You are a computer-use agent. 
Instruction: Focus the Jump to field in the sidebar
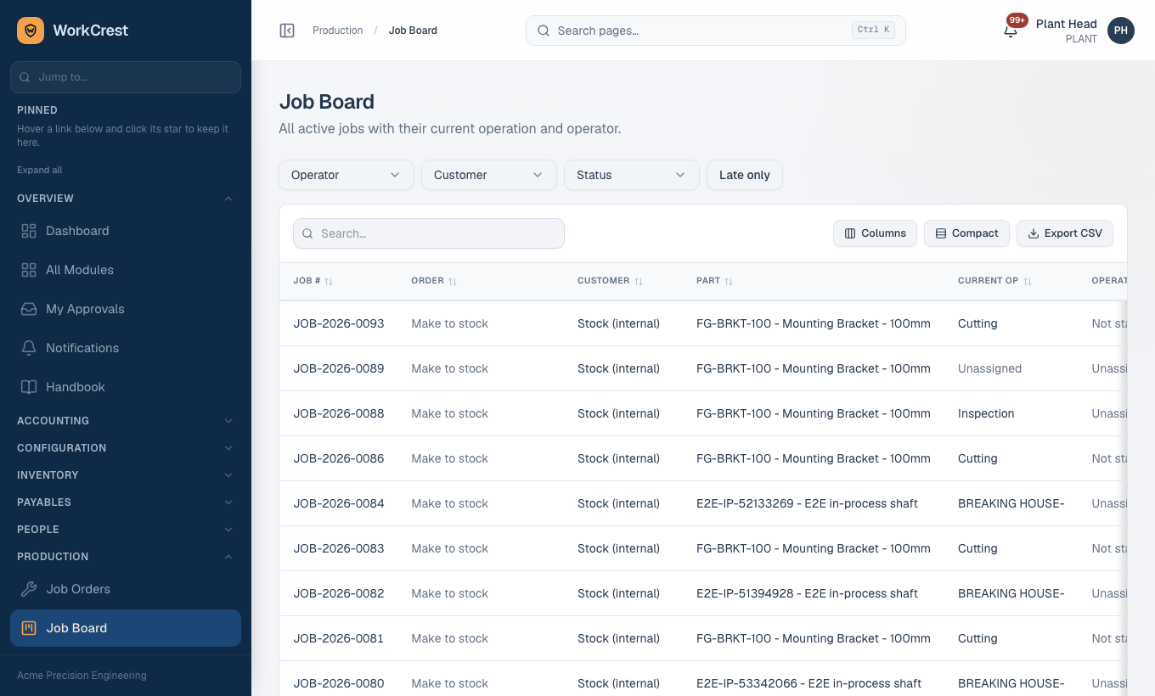pyautogui.click(x=126, y=77)
